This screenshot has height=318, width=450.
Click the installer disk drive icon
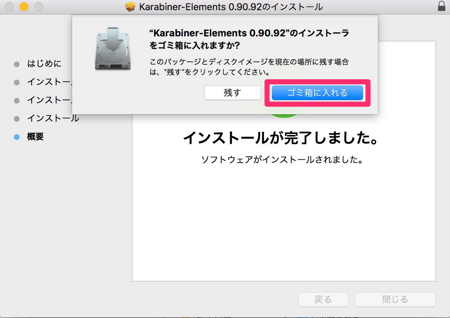point(112,48)
